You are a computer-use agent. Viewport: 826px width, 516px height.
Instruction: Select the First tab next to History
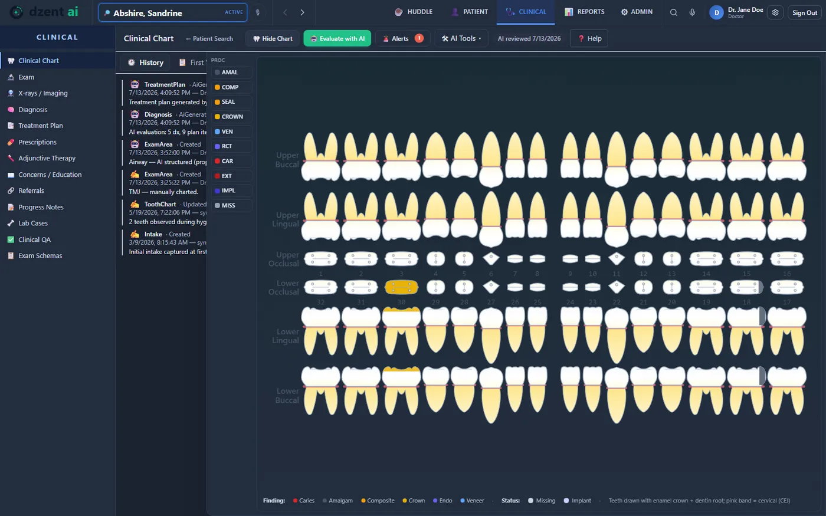[191, 63]
